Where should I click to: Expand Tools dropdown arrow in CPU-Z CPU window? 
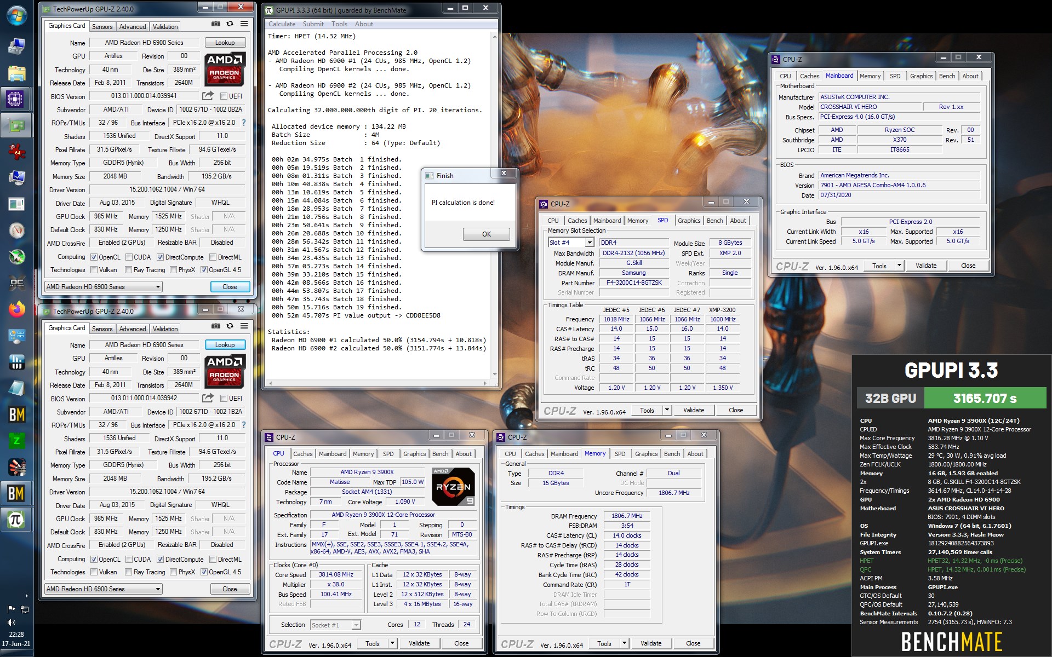coord(392,643)
